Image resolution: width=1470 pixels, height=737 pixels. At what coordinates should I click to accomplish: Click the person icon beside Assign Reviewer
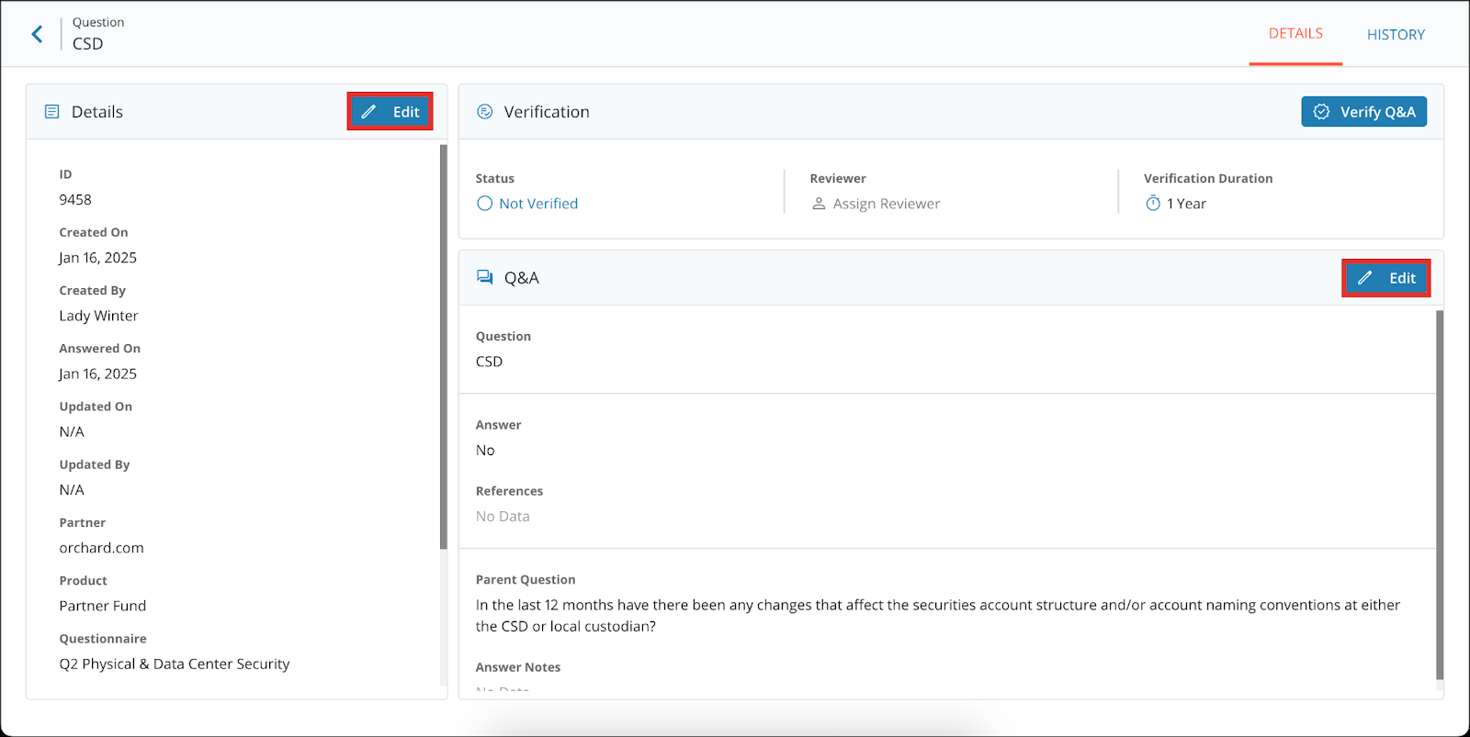click(819, 204)
